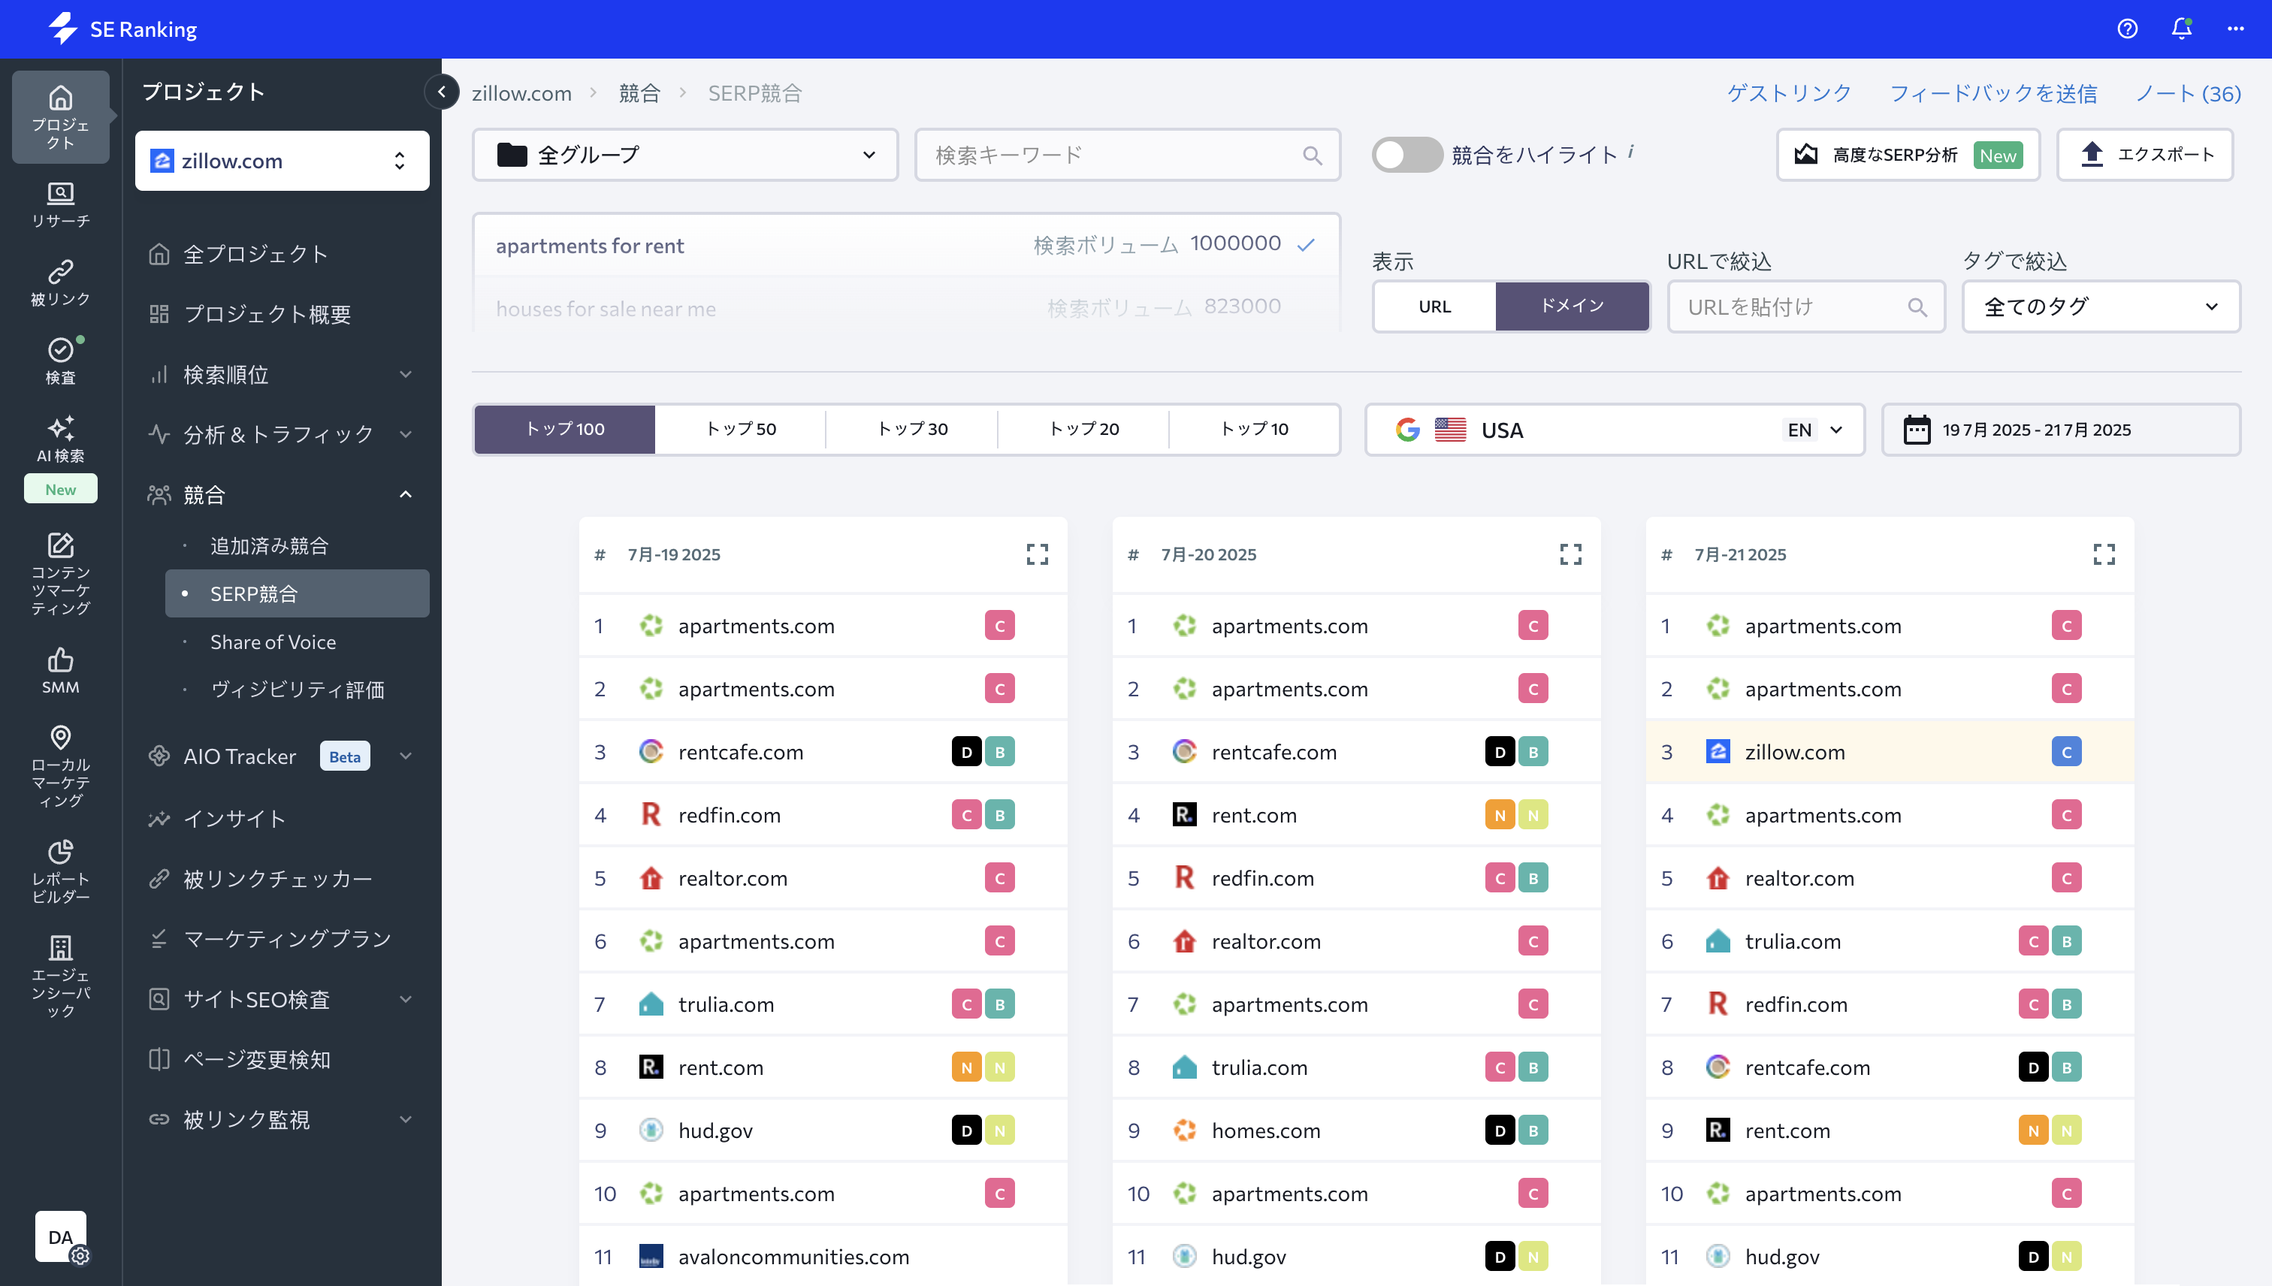The width and height of the screenshot is (2272, 1286).
Task: Expand the 7月-19 2025 column fullscreen
Action: point(1037,554)
